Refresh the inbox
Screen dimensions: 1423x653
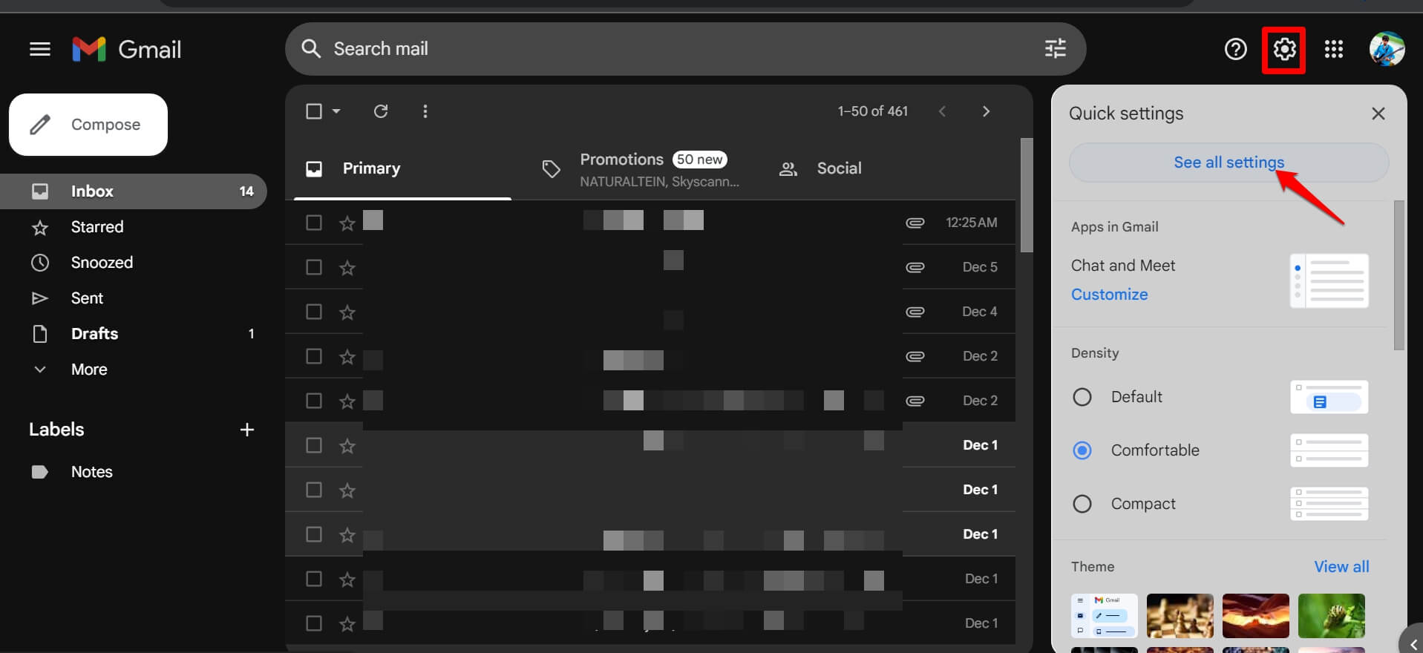point(381,111)
